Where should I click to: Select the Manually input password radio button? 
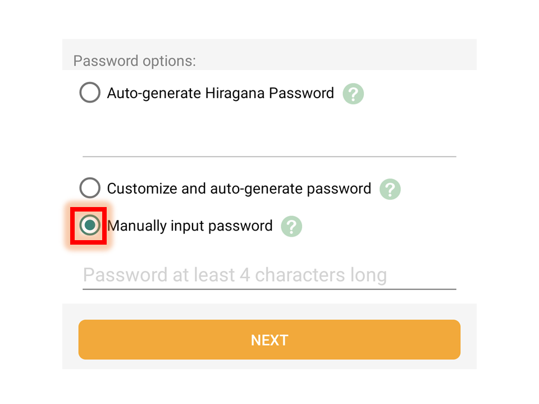pos(90,225)
